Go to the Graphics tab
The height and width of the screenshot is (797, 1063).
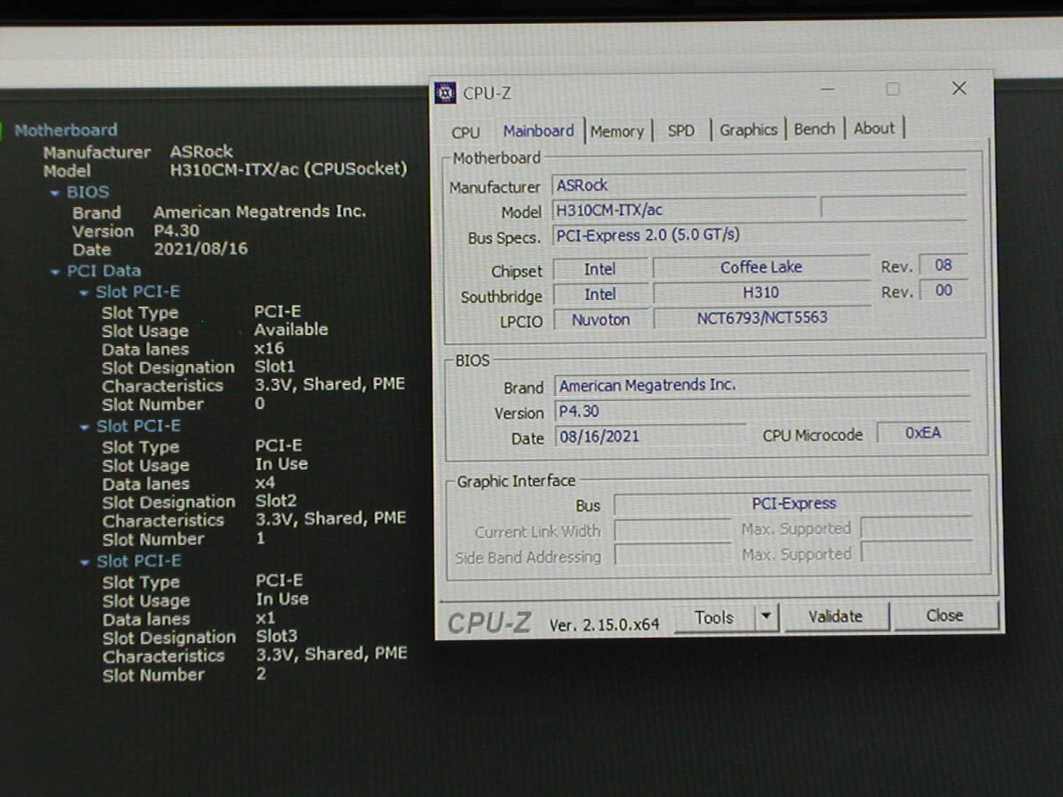pyautogui.click(x=748, y=130)
